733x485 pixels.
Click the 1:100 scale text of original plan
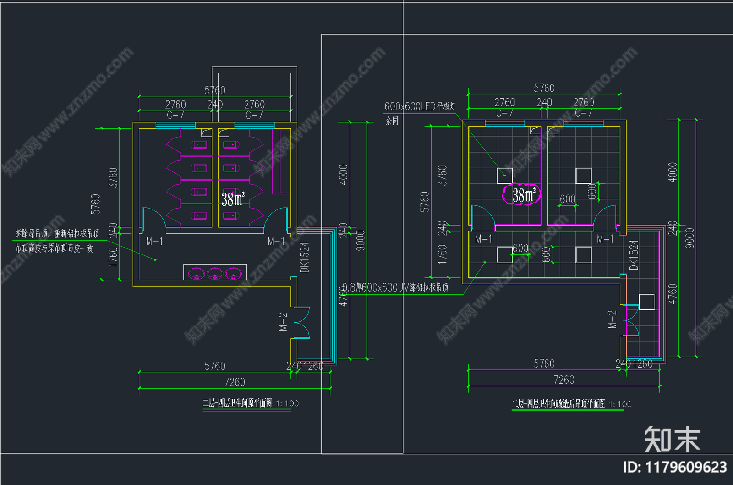tap(287, 403)
